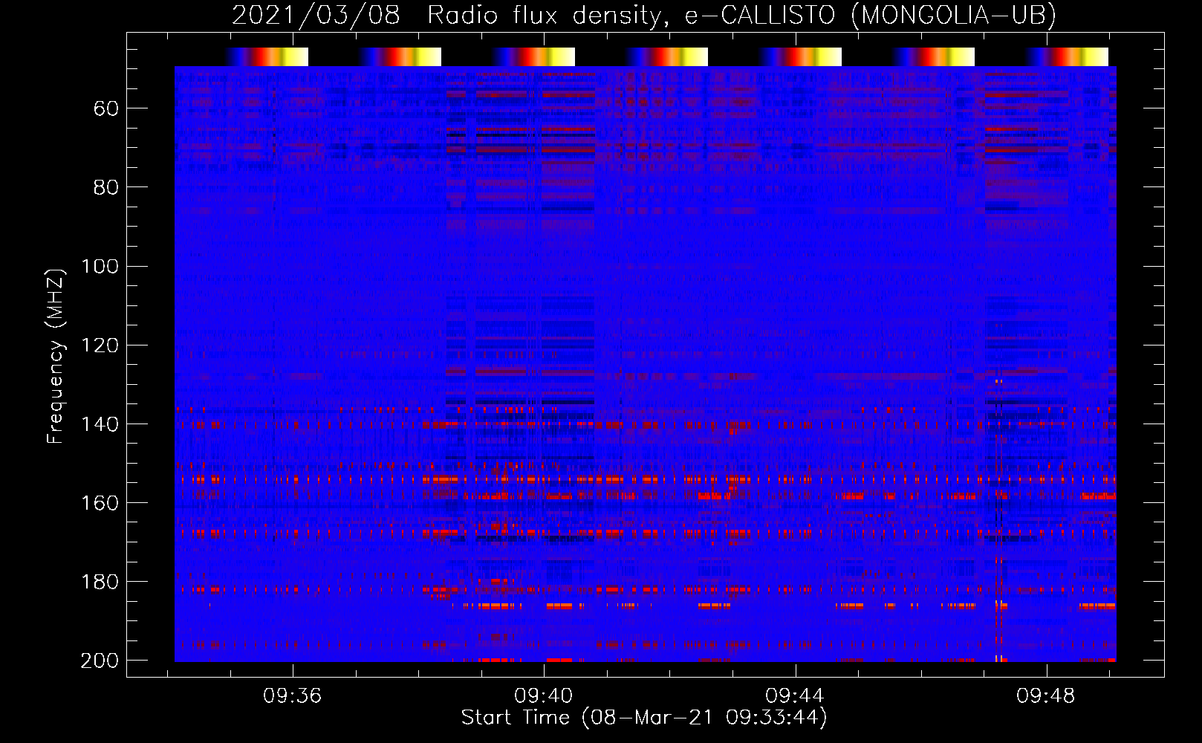Click the 60 frequency tick label

coord(106,109)
